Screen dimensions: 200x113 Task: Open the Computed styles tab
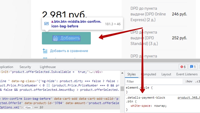[148, 74]
